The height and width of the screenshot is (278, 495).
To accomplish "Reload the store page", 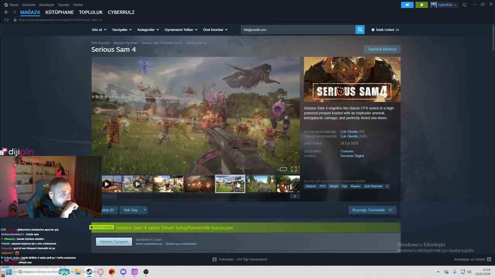I will click(7, 20).
